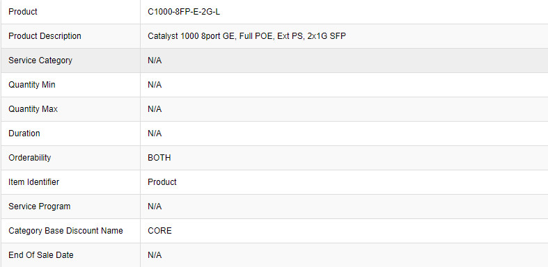This screenshot has height=267, width=548.
Task: Select the Quantity Min label
Action: coord(32,85)
